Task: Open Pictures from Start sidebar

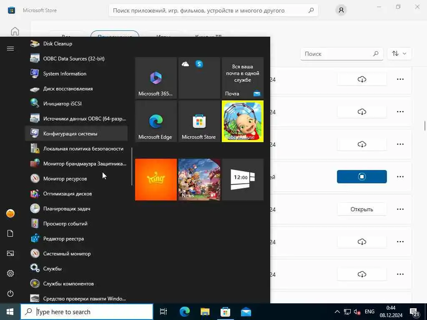Action: coord(10,253)
